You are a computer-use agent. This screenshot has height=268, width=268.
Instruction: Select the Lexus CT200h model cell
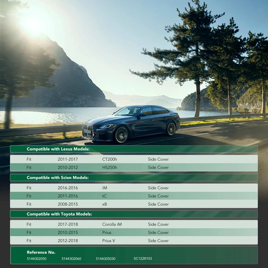[109, 159]
